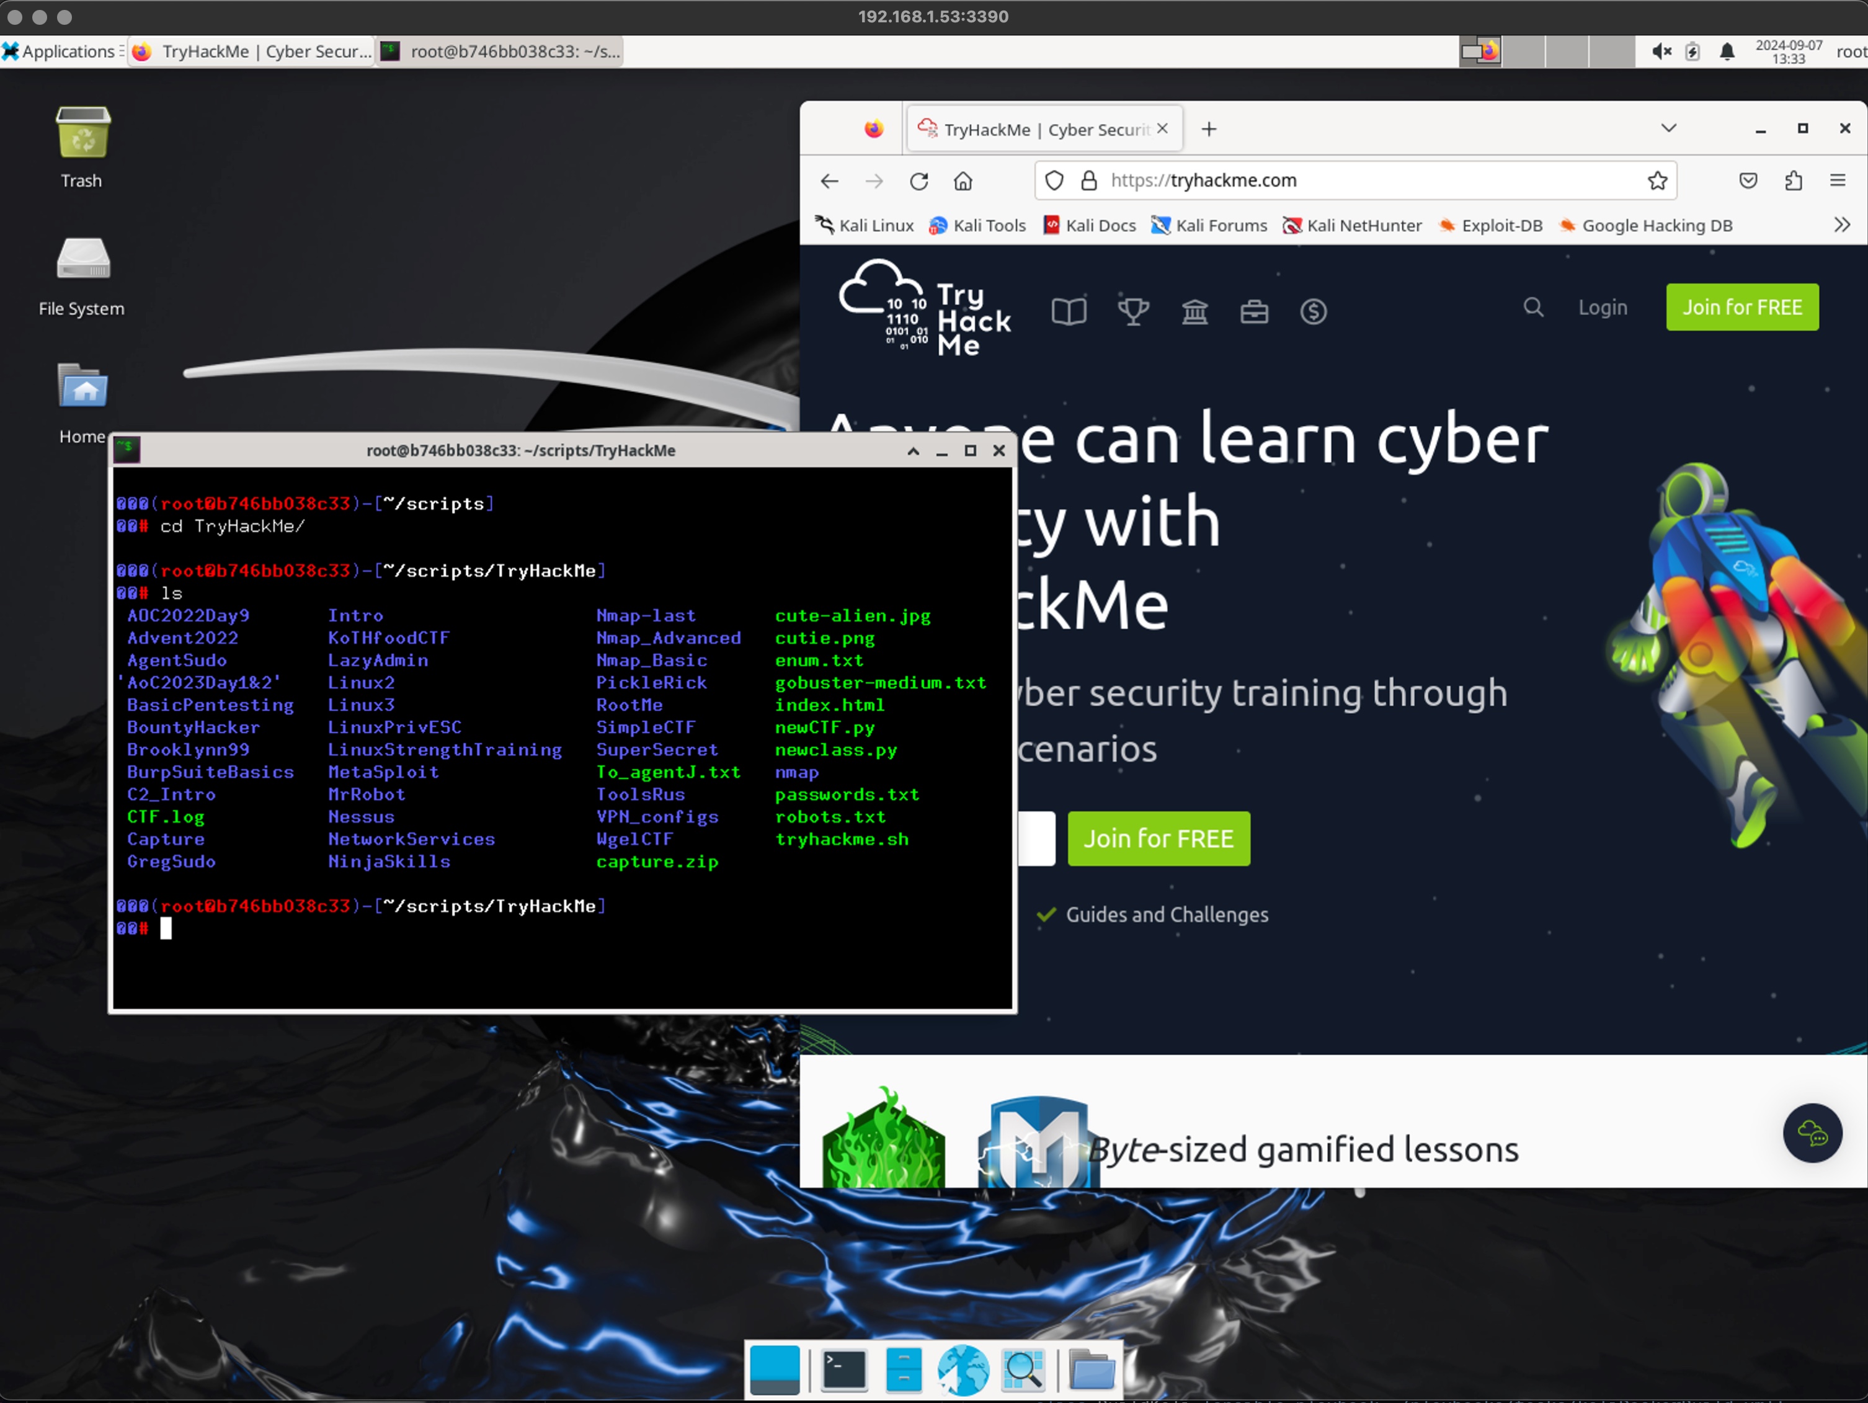Screen dimensions: 1868x1403
Task: Open the Kali Docs bookmark
Action: [1090, 226]
